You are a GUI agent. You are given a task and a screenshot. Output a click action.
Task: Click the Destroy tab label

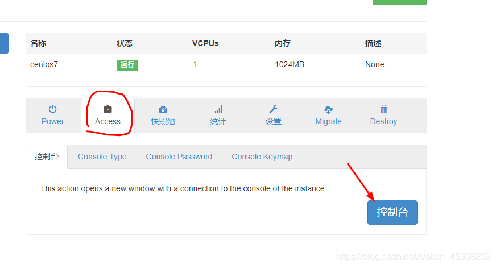pos(383,122)
